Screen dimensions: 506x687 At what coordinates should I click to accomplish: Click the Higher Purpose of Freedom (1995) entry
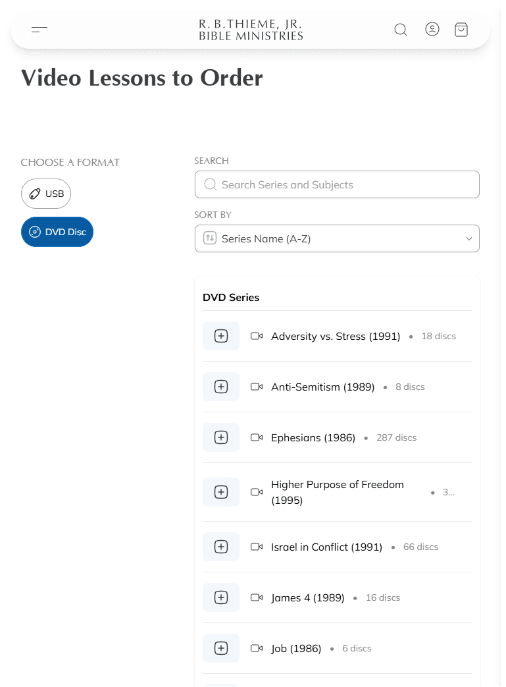pos(338,492)
